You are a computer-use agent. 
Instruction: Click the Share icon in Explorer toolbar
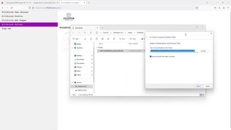pyautogui.click(x=108, y=39)
